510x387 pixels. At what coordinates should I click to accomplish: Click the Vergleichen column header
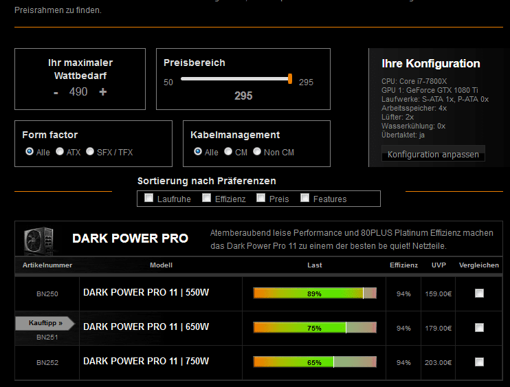(479, 265)
